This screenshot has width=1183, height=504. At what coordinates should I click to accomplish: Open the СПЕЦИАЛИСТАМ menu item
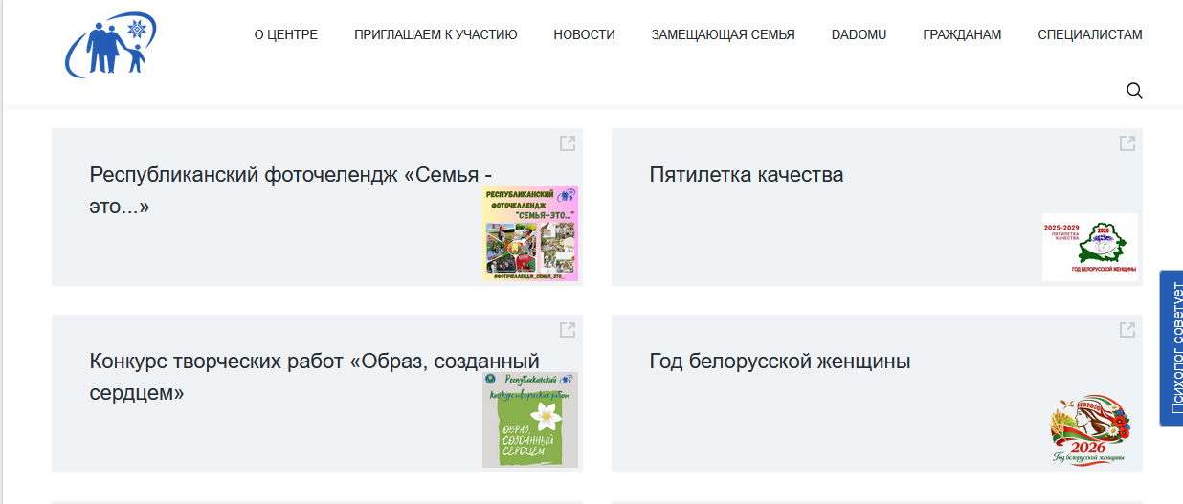(x=1089, y=35)
